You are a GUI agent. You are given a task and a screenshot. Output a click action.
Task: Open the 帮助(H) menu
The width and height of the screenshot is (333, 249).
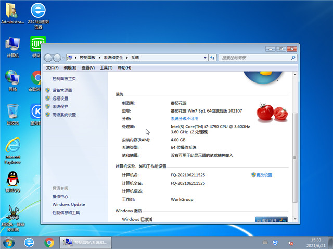click(124, 68)
